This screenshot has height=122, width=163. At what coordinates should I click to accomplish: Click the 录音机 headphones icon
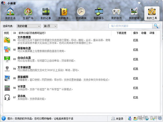(7, 97)
